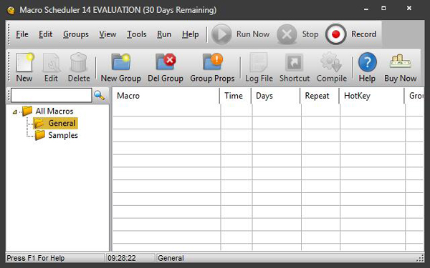Viewport: 430px width, 268px height.
Task: Sort by the Days column header
Action: 276,96
